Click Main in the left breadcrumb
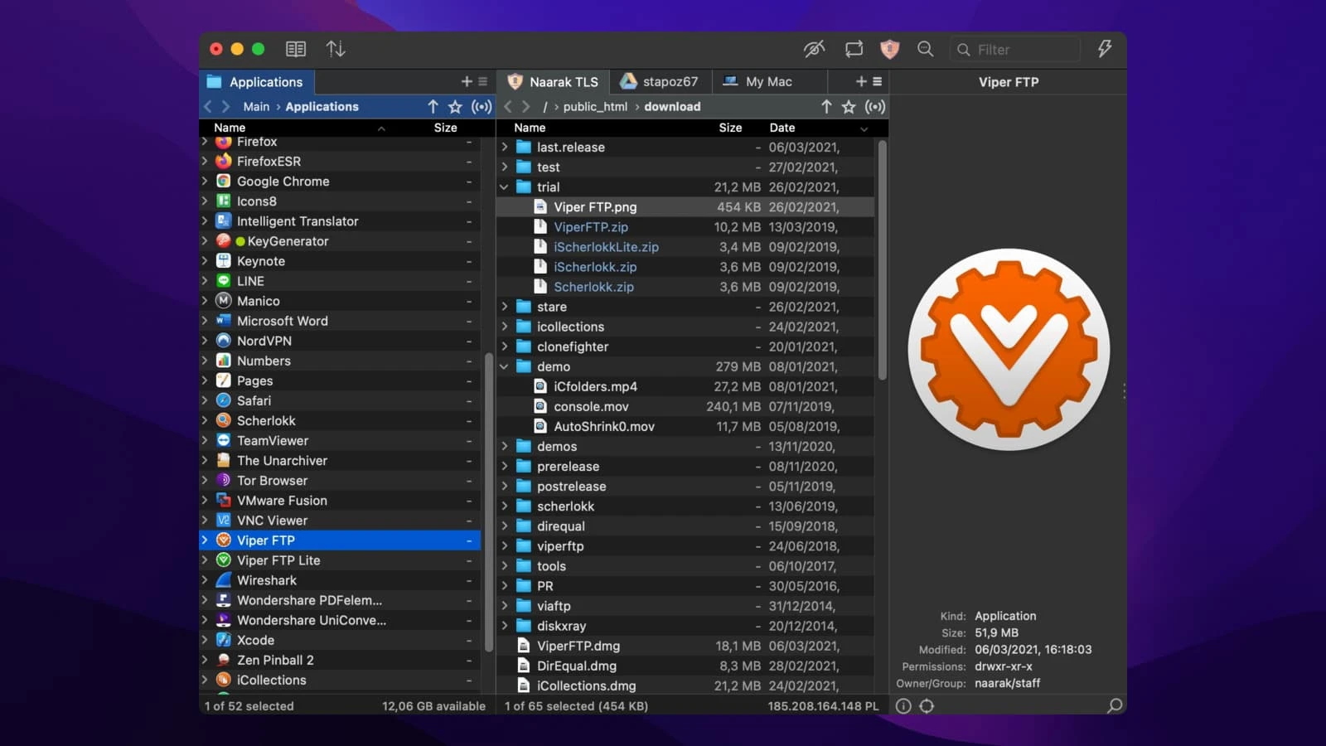The image size is (1326, 746). [256, 107]
